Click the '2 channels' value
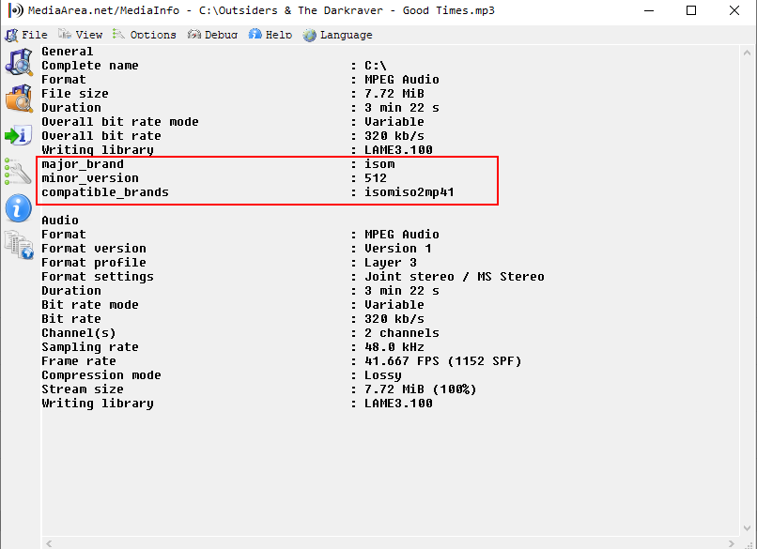This screenshot has height=549, width=757. pyautogui.click(x=402, y=333)
